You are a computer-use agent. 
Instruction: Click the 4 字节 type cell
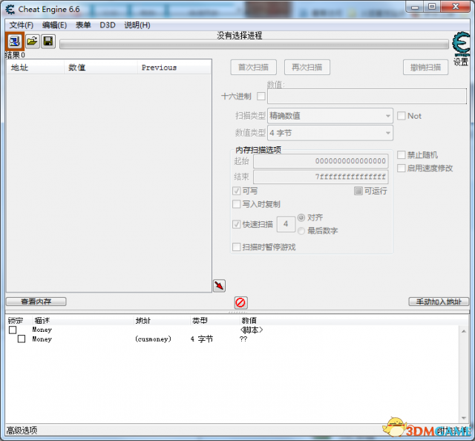point(201,339)
